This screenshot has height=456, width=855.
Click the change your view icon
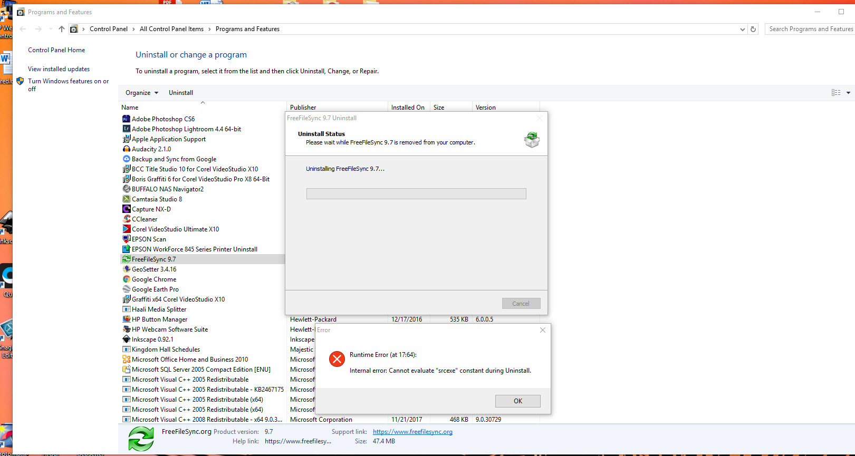click(x=836, y=93)
